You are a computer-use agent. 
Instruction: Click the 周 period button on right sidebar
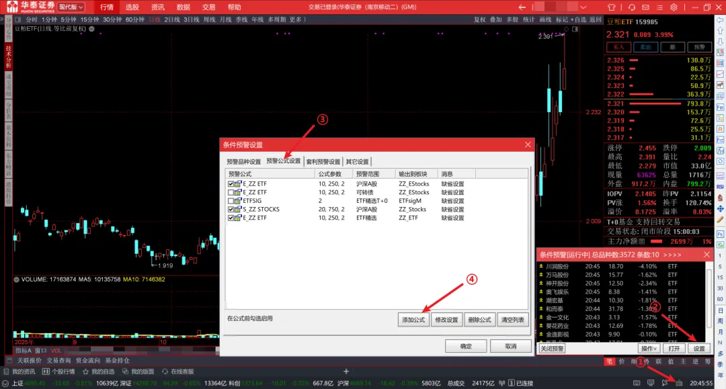(x=721, y=321)
